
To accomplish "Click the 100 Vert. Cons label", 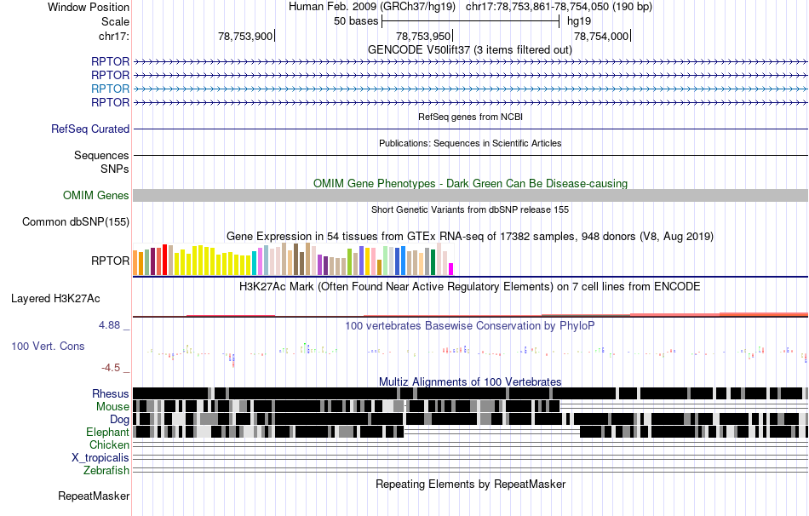I will coord(48,347).
